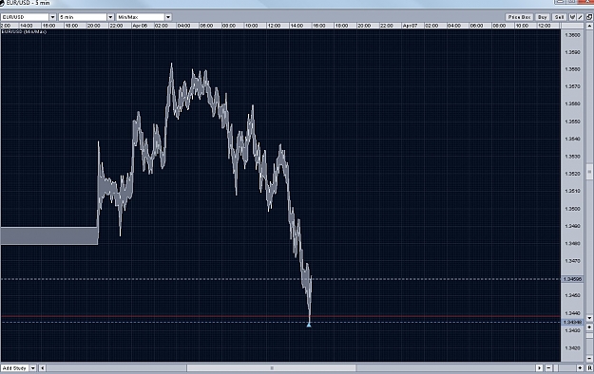The height and width of the screenshot is (374, 594).
Task: Click the window icon in the title bar
Action: tap(2, 3)
